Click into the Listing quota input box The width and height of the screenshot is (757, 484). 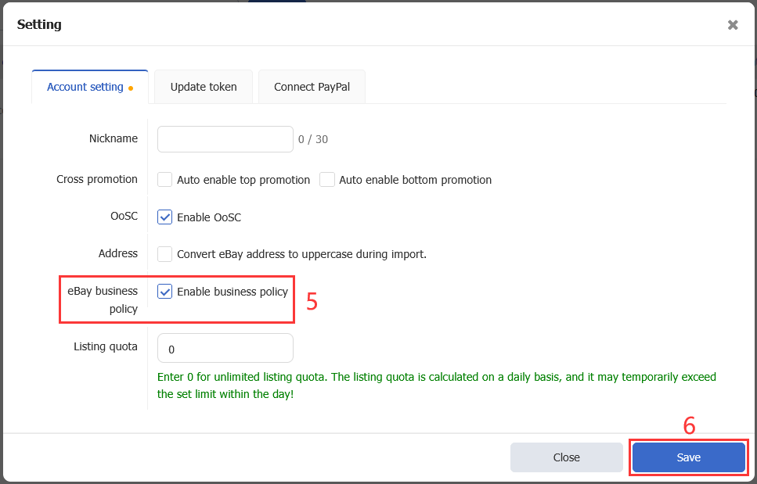pyautogui.click(x=225, y=349)
